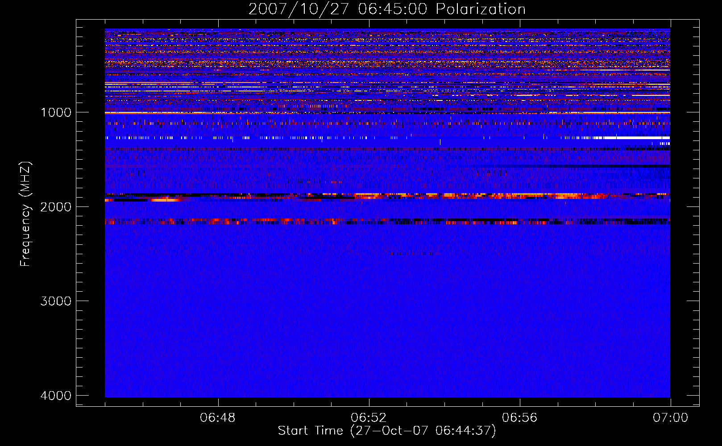The height and width of the screenshot is (446, 722).
Task: Click the orange emission streak just below 2000 MHz
Action: coord(165,200)
